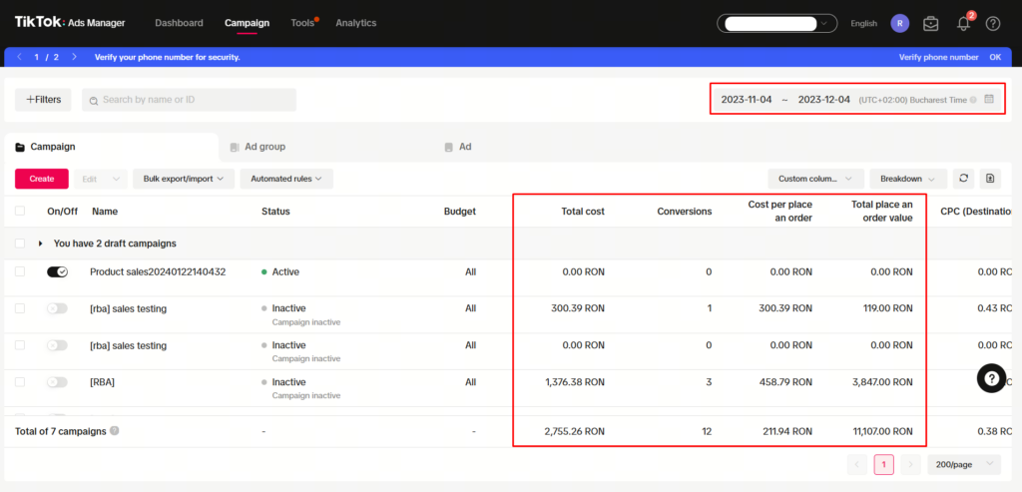1022x492 pixels.
Task: Click the next page pagination arrow
Action: [910, 465]
